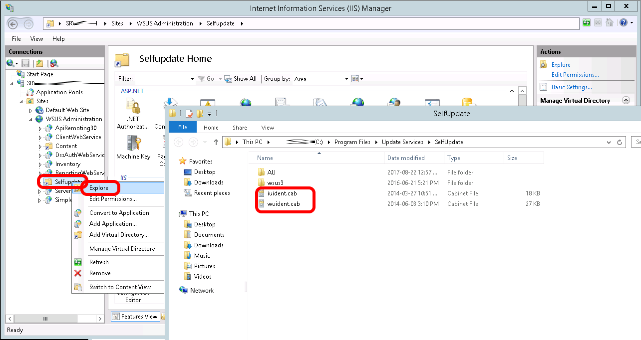Viewport: 641px width, 340px height.
Task: Select the wuident.cab file
Action: [283, 203]
